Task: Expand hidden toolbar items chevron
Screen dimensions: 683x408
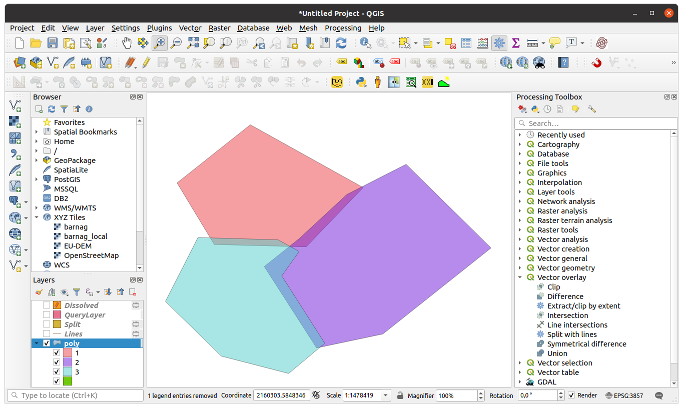Action: [673, 62]
